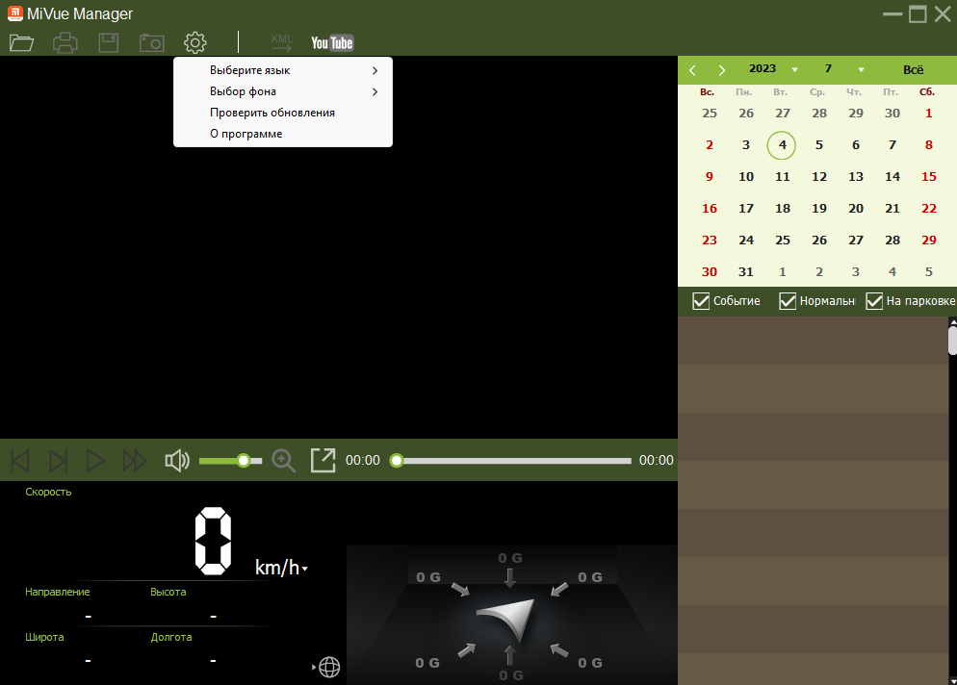Open video folder with the folder icon
The height and width of the screenshot is (685, 957).
coord(21,42)
